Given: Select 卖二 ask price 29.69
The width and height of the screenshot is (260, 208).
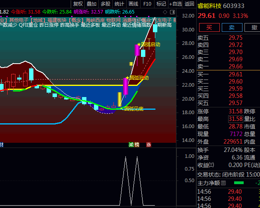Looking at the screenshot, I should tap(235, 59).
